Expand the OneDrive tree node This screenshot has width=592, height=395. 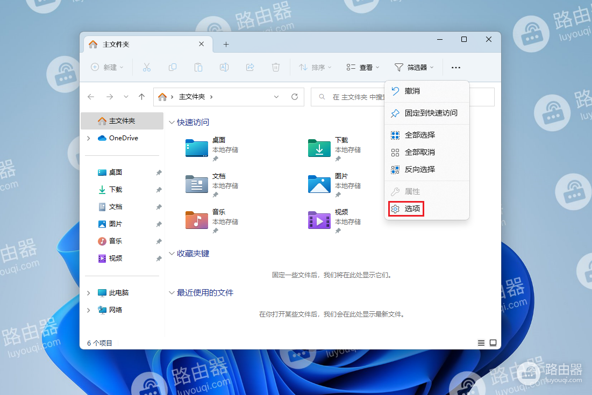click(x=88, y=138)
